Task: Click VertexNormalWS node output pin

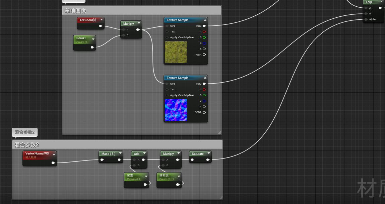Action: point(53,163)
